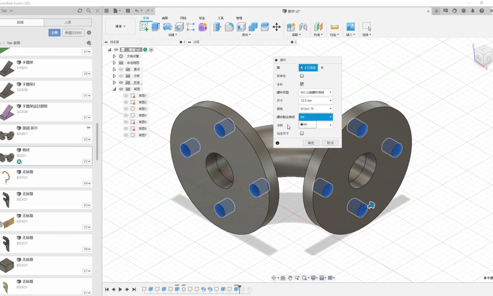Switch to the 管理 tab
Image resolution: width=493 pixels, height=296 pixels.
pos(239,18)
